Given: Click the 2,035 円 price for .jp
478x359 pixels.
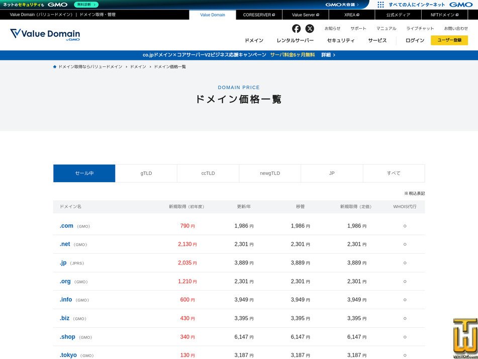Looking at the screenshot, I should click(x=187, y=263).
